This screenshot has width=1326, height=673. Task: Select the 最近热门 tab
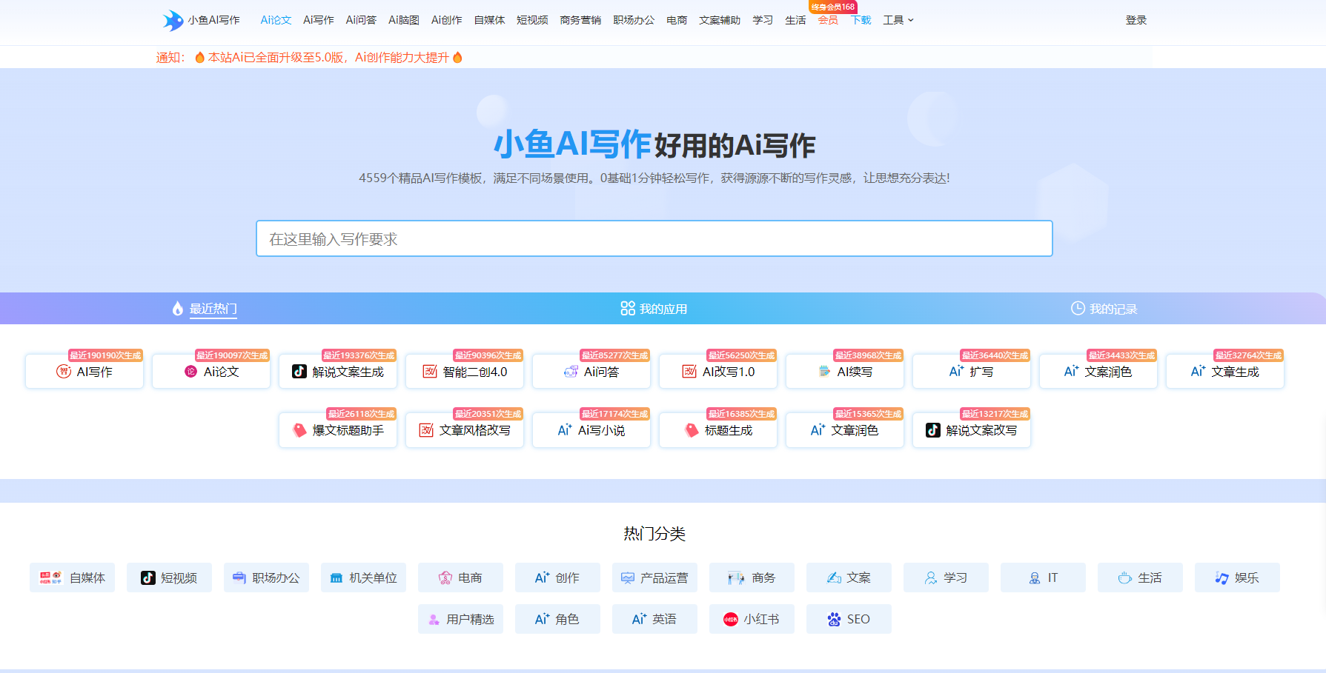click(x=205, y=309)
